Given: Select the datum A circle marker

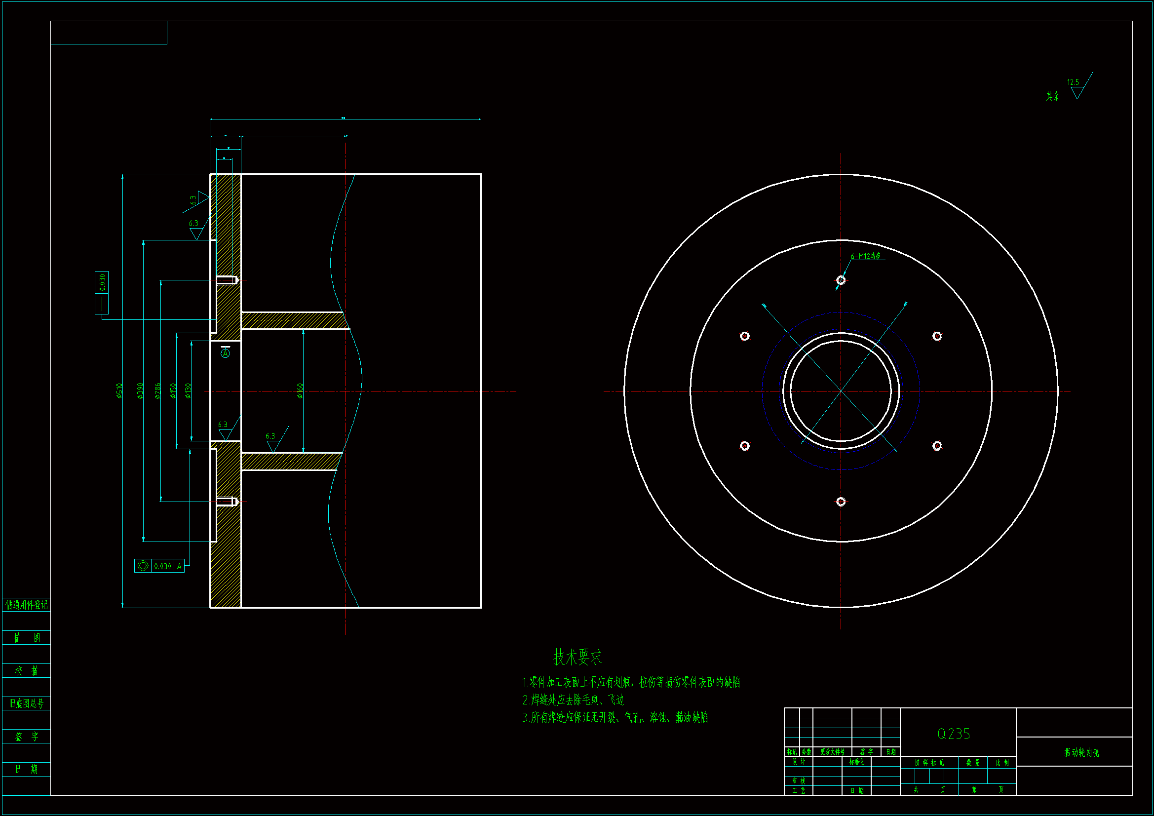Looking at the screenshot, I should pyautogui.click(x=225, y=353).
